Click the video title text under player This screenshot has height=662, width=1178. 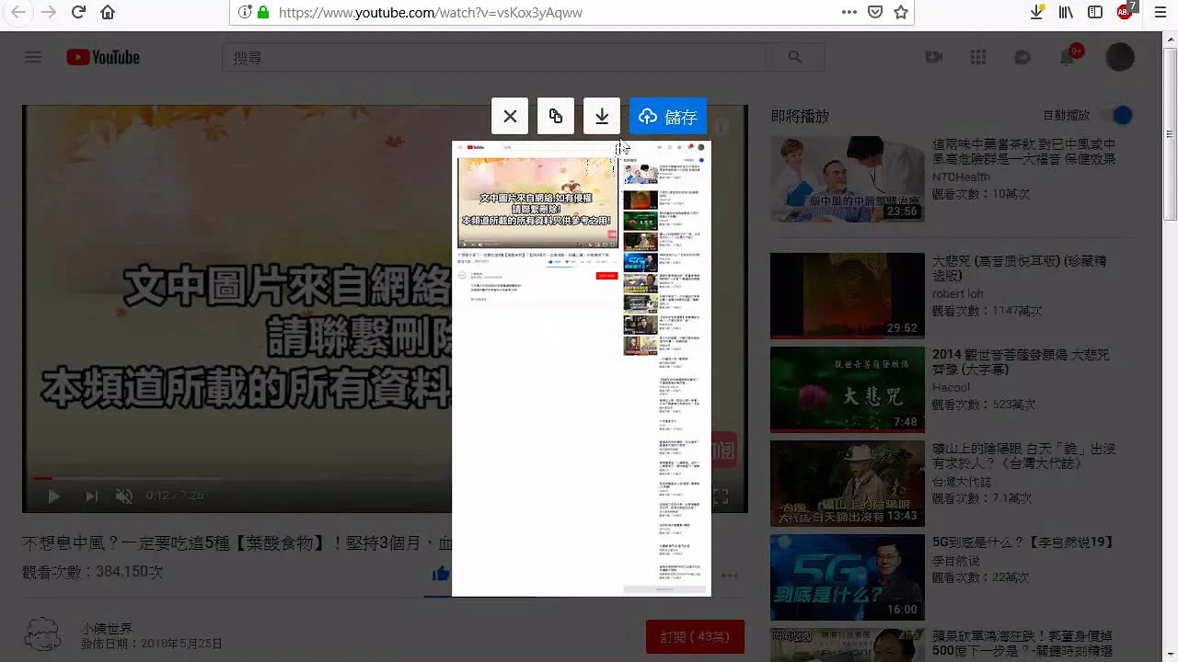coord(237,543)
